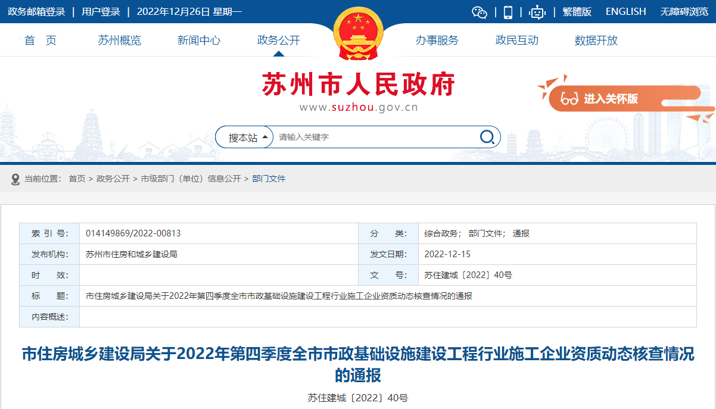This screenshot has width=716, height=409.
Task: Click the 索 引 号 label cell
Action: point(49,233)
